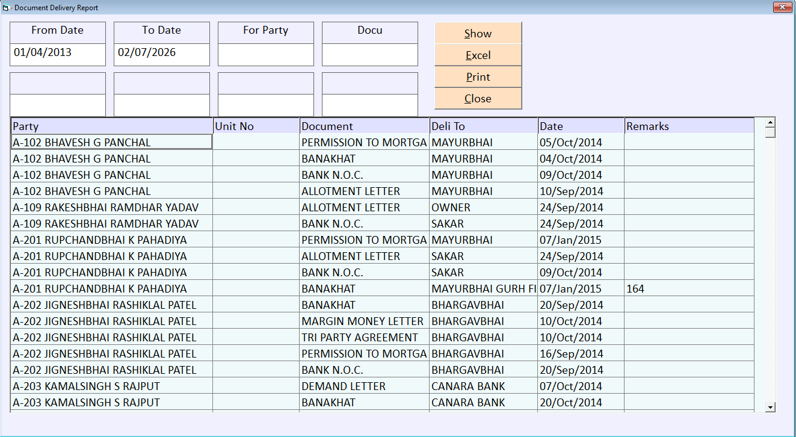
Task: Export the report with Excel button
Action: [x=478, y=55]
